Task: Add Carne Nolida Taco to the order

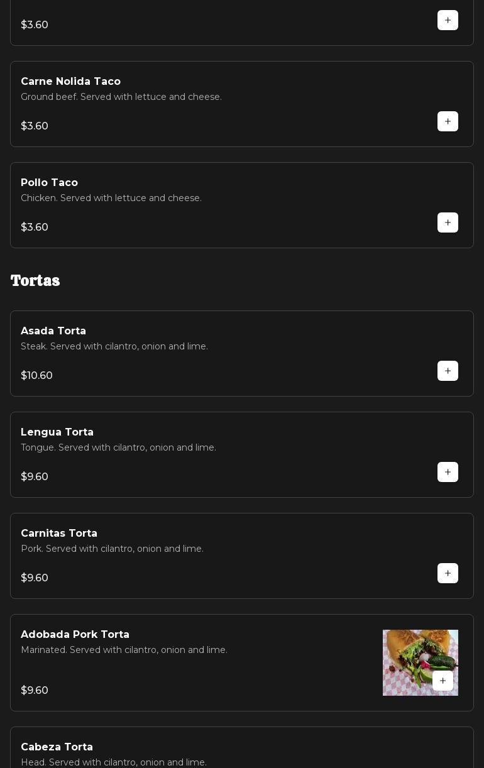Action: pos(448,121)
